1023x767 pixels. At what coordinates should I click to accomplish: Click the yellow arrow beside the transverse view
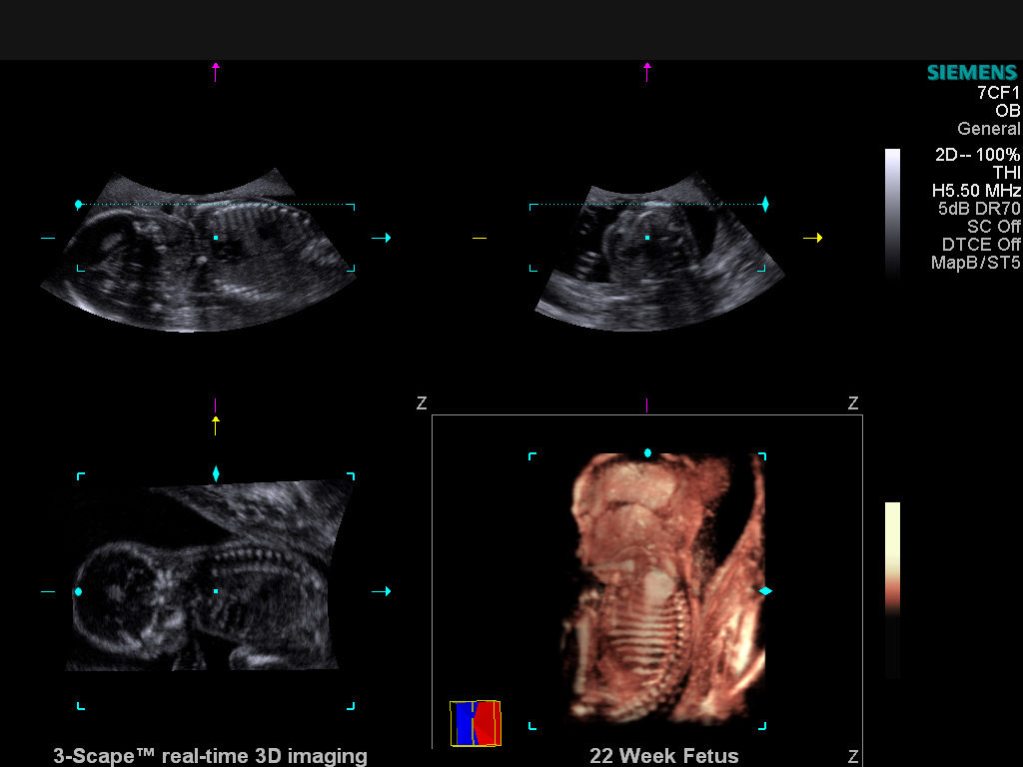(x=813, y=238)
